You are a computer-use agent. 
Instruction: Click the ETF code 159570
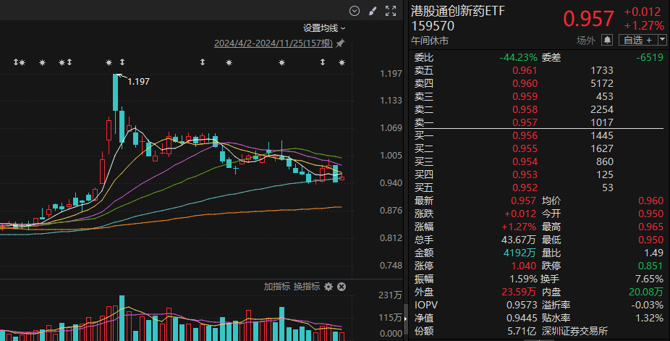coord(433,26)
